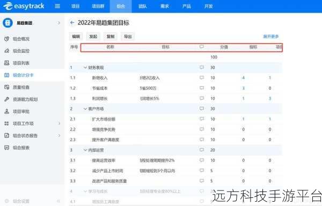Image resolution: width=322 pixels, height=206 pixels.
Task: Select the 名称 column header
Action: (x=110, y=47)
